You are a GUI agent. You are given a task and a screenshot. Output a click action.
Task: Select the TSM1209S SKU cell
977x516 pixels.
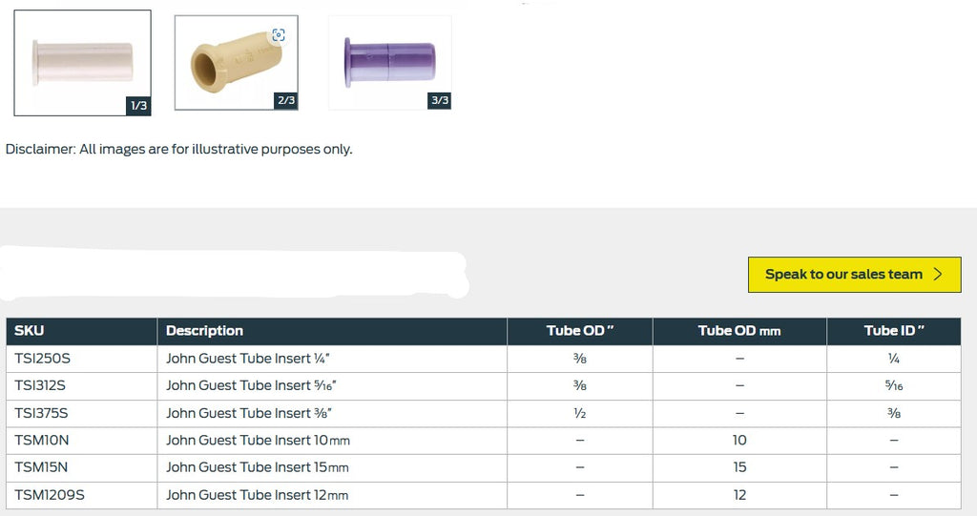82,495
